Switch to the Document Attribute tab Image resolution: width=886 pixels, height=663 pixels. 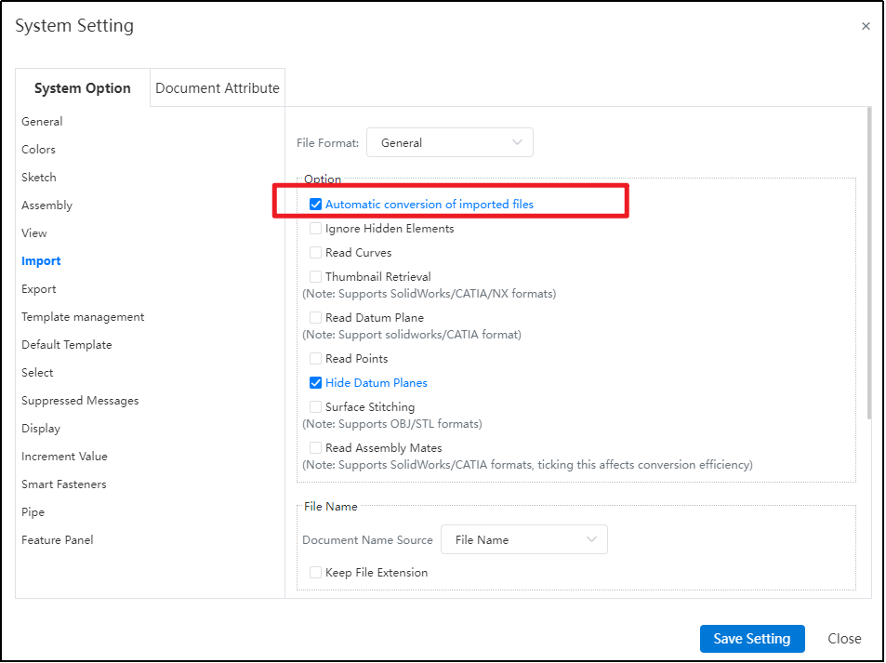[x=218, y=88]
